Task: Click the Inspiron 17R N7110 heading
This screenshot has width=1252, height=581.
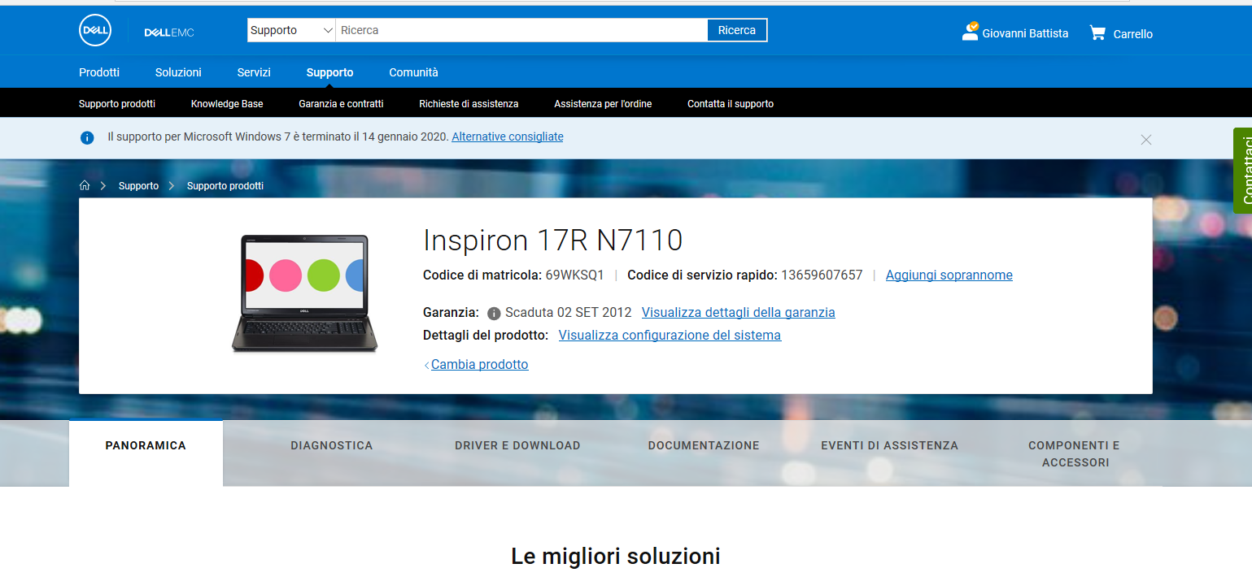Action: [x=553, y=241]
